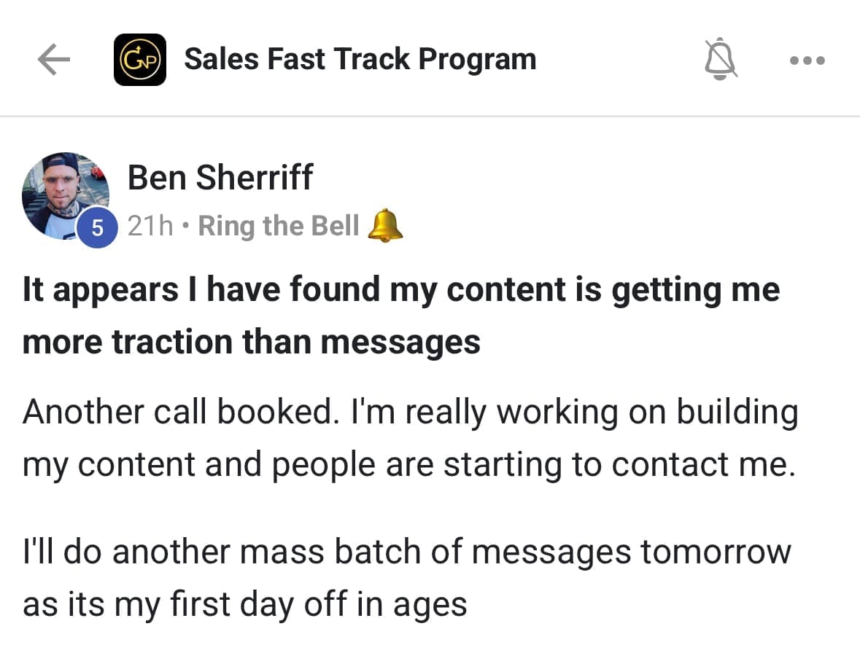Click the Sales Fast Track Program title
Screen dimensions: 860x653
point(360,59)
